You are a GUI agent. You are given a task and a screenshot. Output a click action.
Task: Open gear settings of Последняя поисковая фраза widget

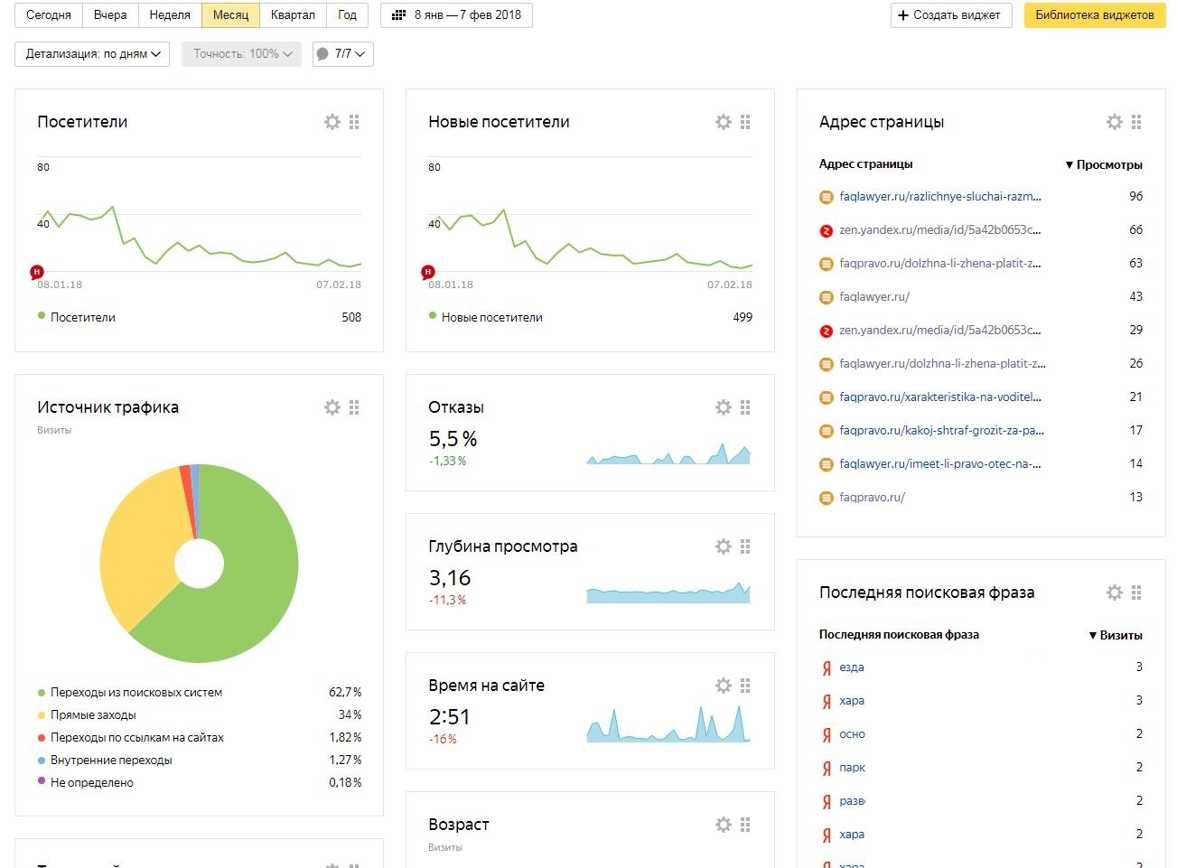pyautogui.click(x=1115, y=593)
